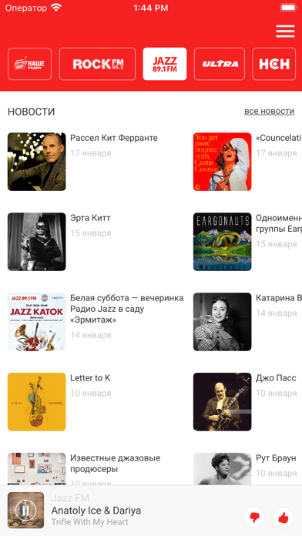
Task: Pause playback of the Jazz FM stream
Action: (25, 511)
